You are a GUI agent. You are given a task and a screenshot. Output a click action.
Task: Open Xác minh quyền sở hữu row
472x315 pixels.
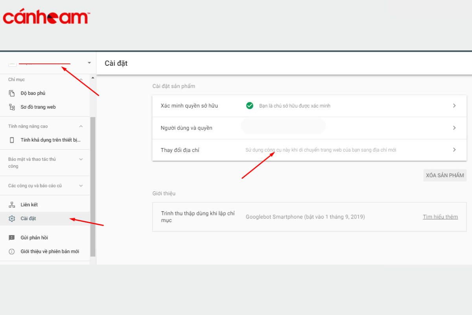[x=309, y=106]
